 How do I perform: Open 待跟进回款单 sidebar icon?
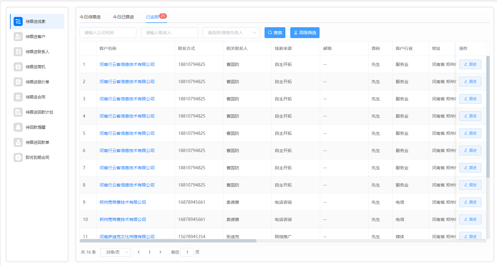click(18, 142)
